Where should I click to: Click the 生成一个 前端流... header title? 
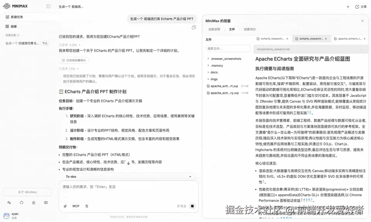coord(71,7)
